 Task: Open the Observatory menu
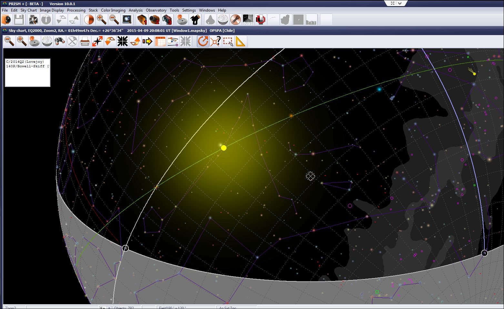156,10
